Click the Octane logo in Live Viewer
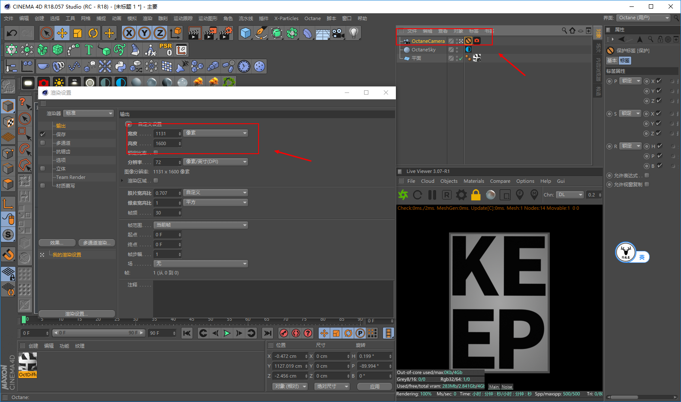The width and height of the screenshot is (681, 402). pos(403,195)
